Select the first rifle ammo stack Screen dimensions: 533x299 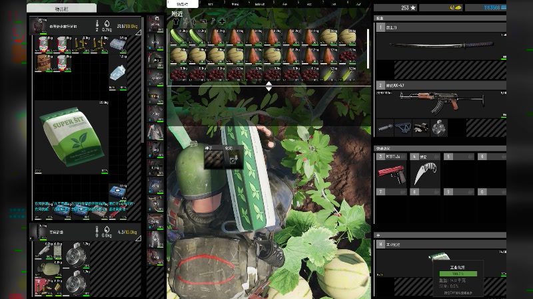[81, 45]
